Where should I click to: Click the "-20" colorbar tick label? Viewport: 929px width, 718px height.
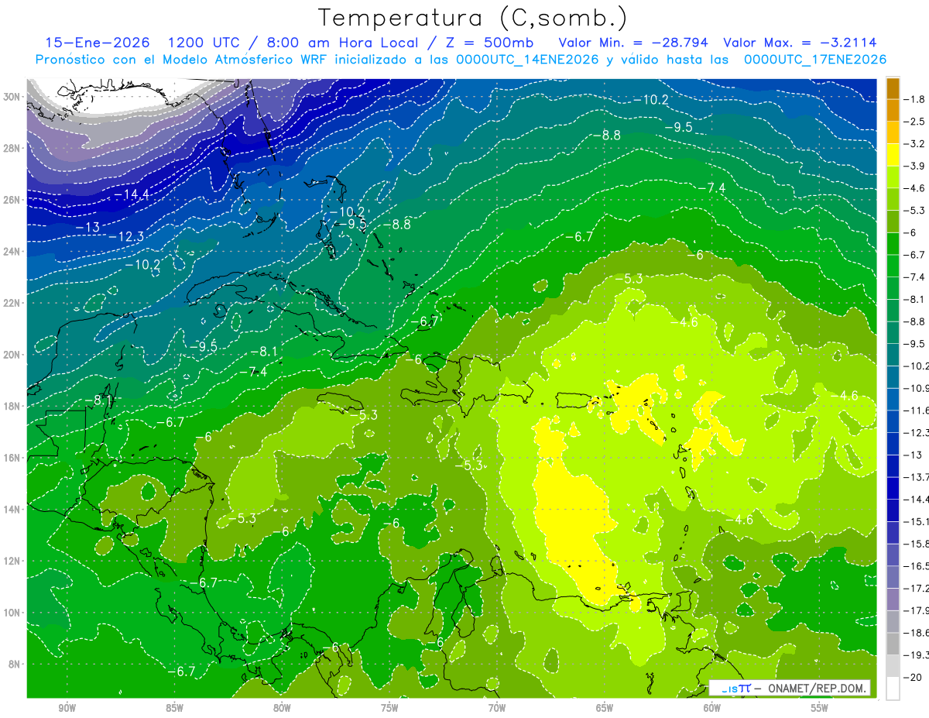914,678
